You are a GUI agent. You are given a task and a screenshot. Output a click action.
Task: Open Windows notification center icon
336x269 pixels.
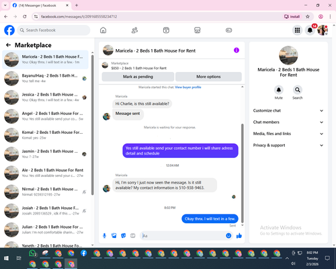(327, 258)
